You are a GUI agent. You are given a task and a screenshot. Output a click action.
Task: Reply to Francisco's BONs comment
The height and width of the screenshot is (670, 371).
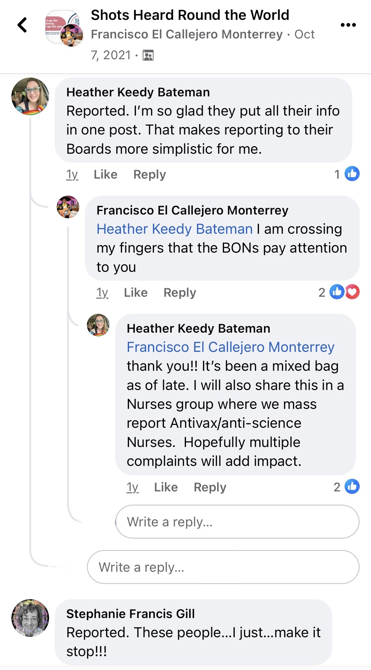(x=180, y=293)
